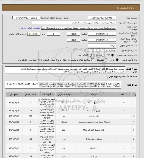Click quantity 2 in the network switch row
The width and height of the screenshot is (144, 158).
[x=31, y=103]
